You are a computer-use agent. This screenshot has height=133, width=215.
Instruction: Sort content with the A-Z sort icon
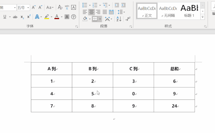[x=119, y=19]
